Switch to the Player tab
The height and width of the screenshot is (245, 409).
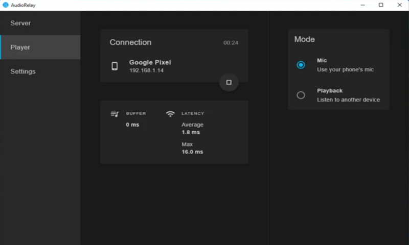(x=20, y=47)
